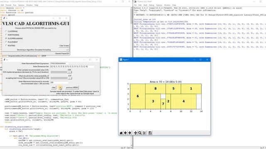This screenshot has width=266, height=149.
Task: Click the 'VLSI CAD ALGORITHMS-GUI' heading
Action: coord(36,24)
